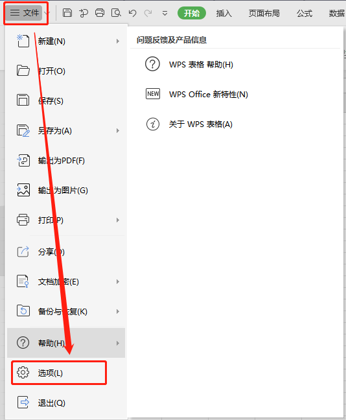Choose 输出为图片(G) from the menu
Viewport: 346px width, 420px height.
coord(66,191)
